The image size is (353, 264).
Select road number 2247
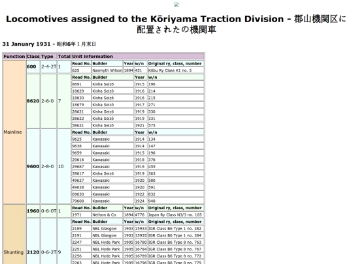click(82, 242)
